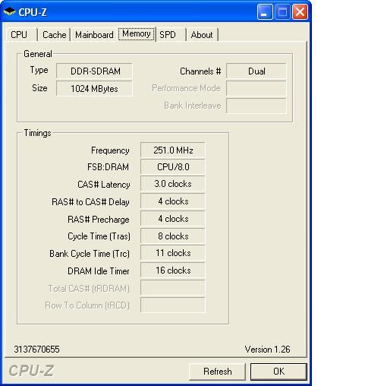Click the Bank Cycle Time (Trc) label
This screenshot has height=386, width=387.
90,254
